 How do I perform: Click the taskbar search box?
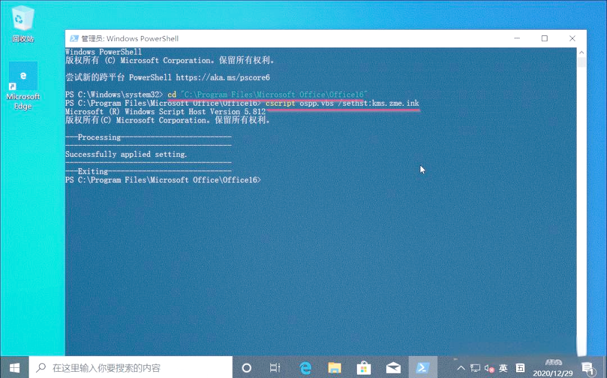(x=130, y=367)
